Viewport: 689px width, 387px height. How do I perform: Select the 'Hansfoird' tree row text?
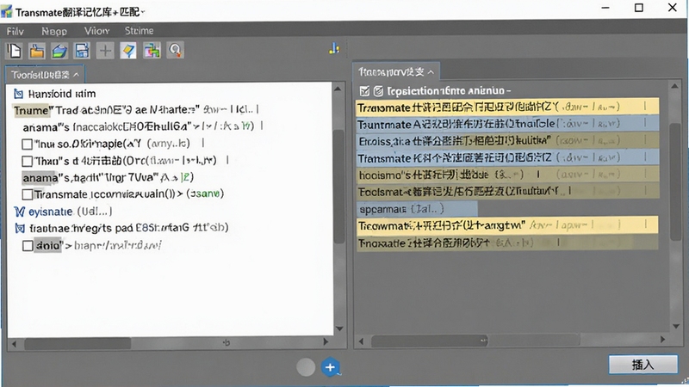pos(61,94)
